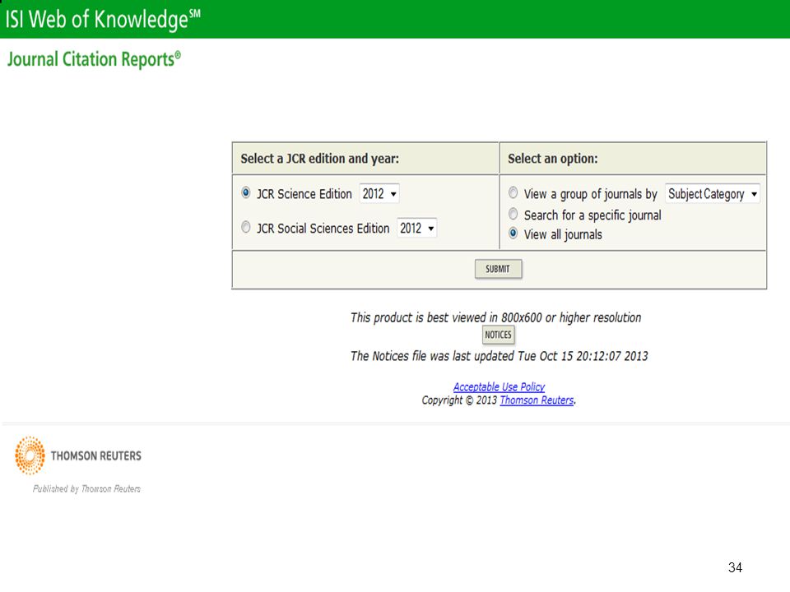Choose View a group of journals by option
The height and width of the screenshot is (592, 790).
pyautogui.click(x=513, y=192)
